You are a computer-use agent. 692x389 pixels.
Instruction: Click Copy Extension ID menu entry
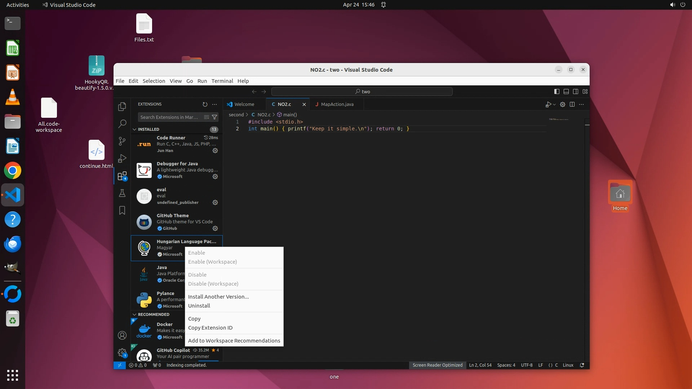210,328
